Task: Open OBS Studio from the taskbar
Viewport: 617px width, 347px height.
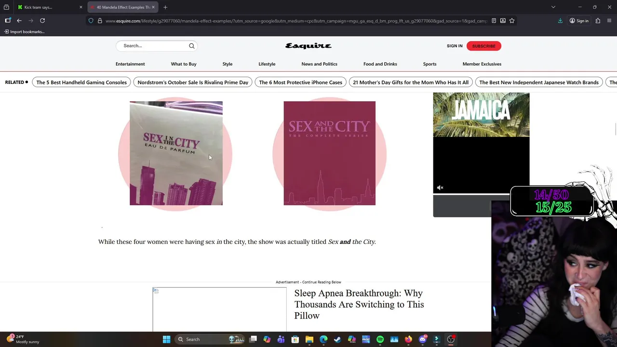Action: pos(451,339)
